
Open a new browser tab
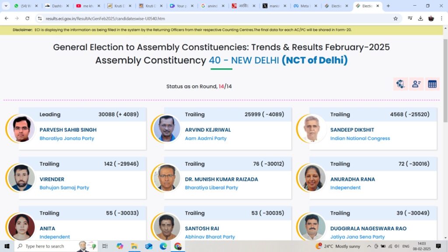coord(388,6)
